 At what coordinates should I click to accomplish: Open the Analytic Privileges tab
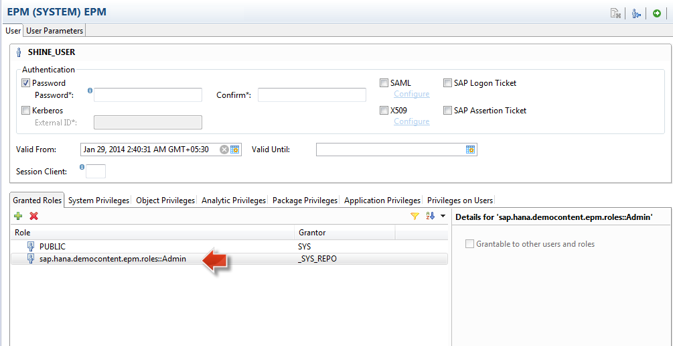[x=234, y=200]
